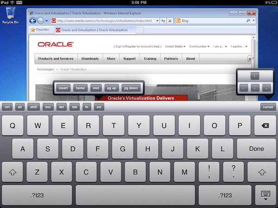
Task: Toggle the ext keys popup
Action: (x=99, y=107)
